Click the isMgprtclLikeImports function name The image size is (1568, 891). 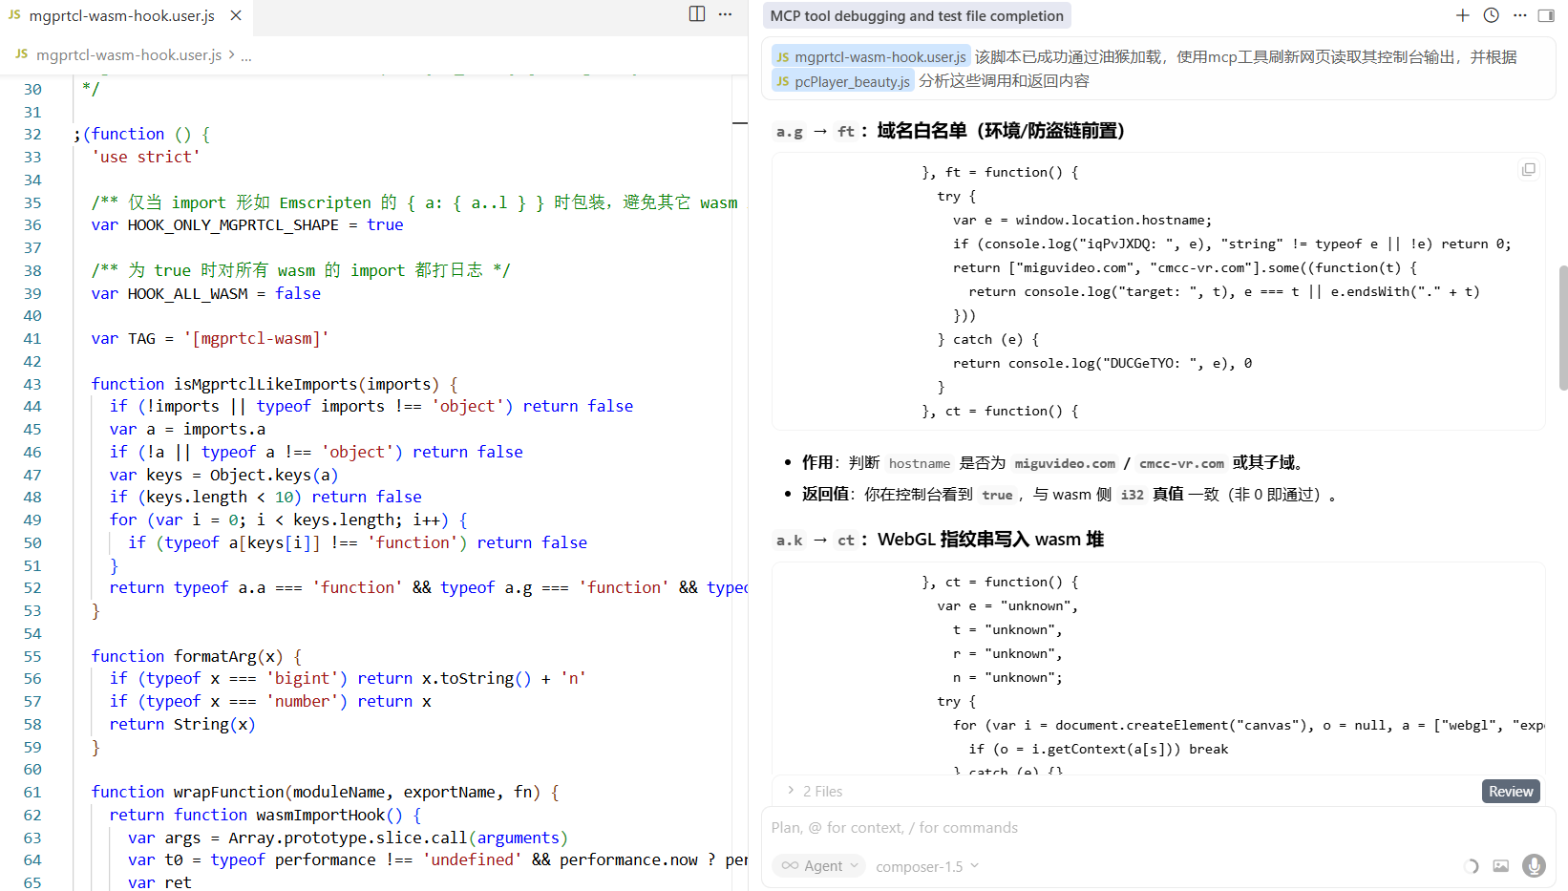tap(265, 384)
